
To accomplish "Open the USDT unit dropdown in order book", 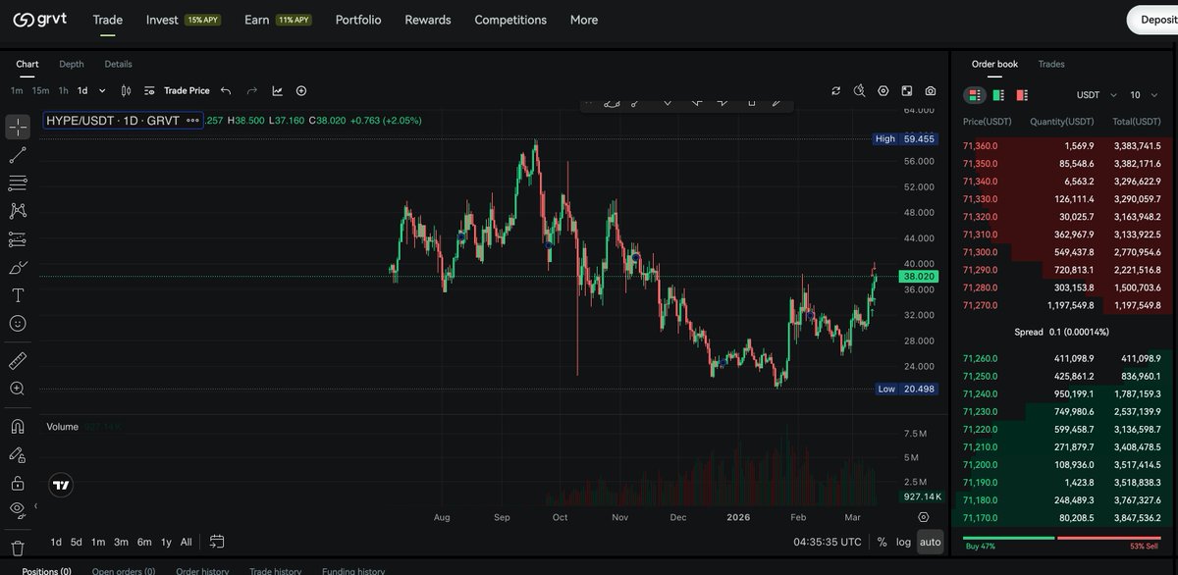I will 1097,95.
